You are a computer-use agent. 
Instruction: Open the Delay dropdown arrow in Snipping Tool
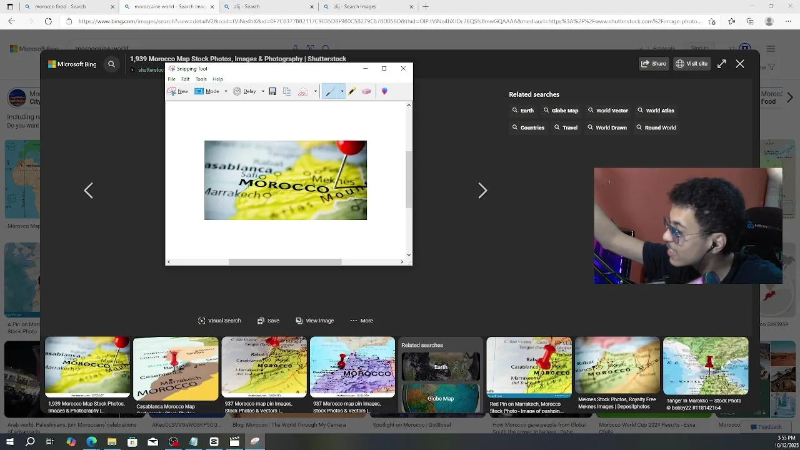point(262,91)
